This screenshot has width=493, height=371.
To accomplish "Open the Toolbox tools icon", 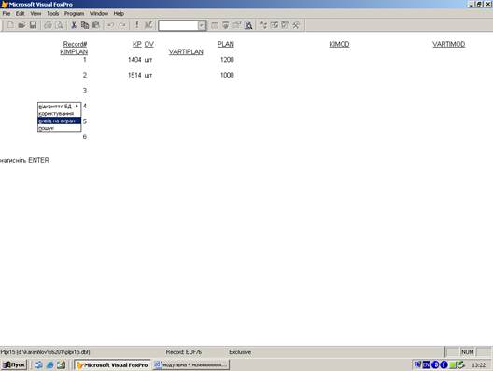I will [x=296, y=25].
